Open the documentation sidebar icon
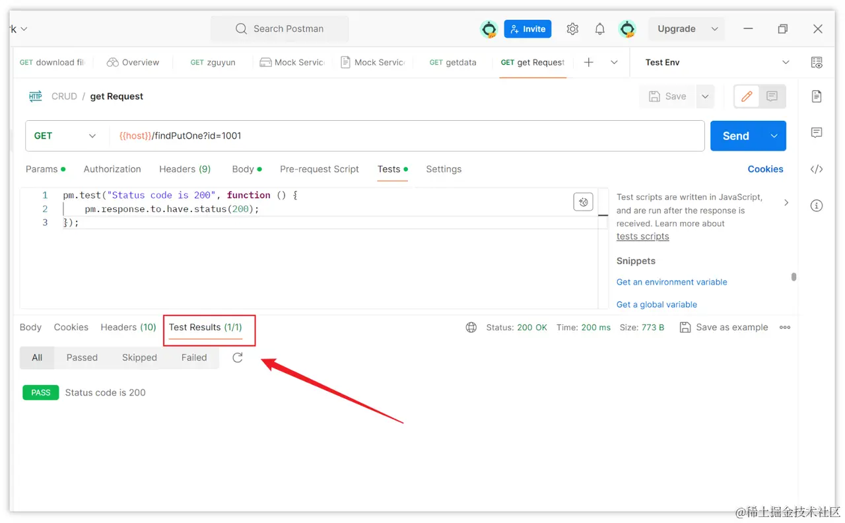This screenshot has width=845, height=523. [x=817, y=96]
